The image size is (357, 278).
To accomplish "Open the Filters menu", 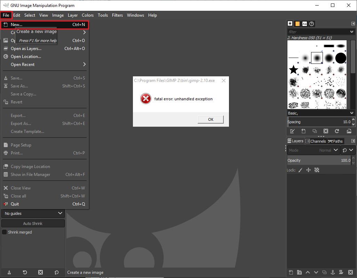I will pos(117,15).
